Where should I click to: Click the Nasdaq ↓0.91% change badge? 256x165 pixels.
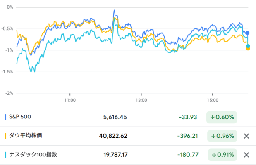(x=223, y=155)
